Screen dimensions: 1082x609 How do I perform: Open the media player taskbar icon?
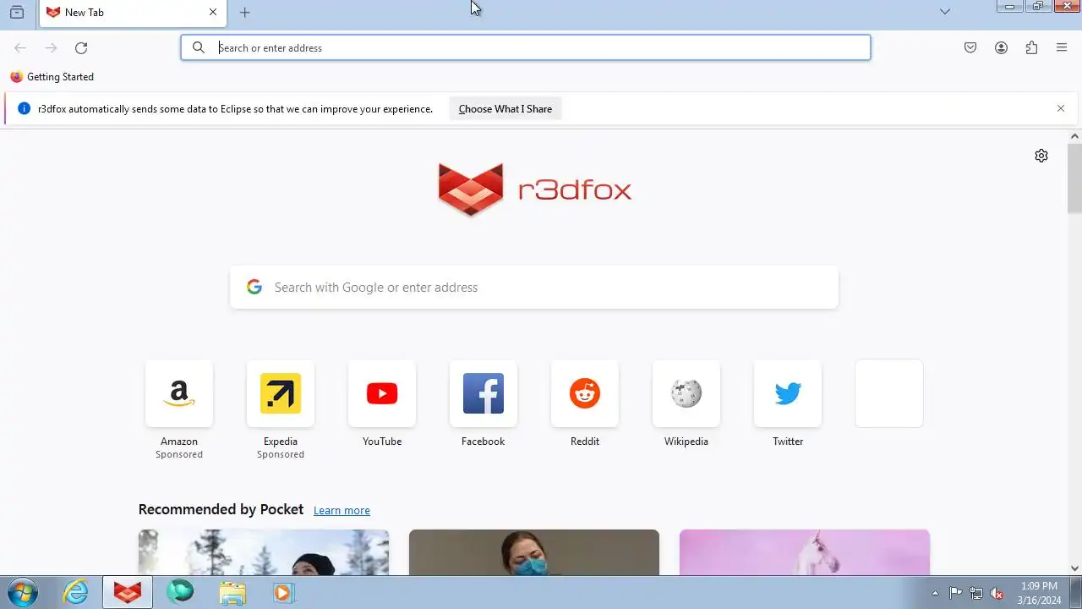point(283,592)
